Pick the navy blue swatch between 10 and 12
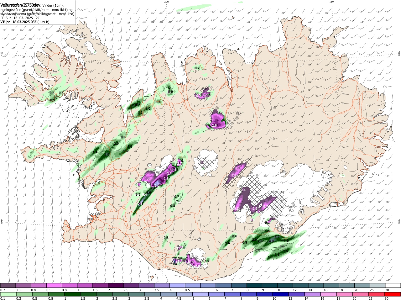401x301 pixels. pyautogui.click(x=280, y=294)
